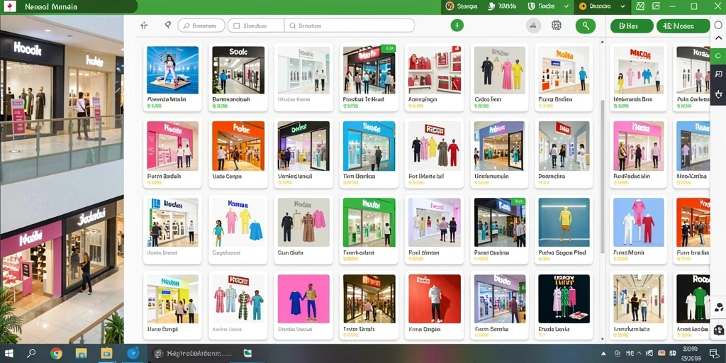Click the first wide green pill button
This screenshot has width=726, height=363.
632,26
